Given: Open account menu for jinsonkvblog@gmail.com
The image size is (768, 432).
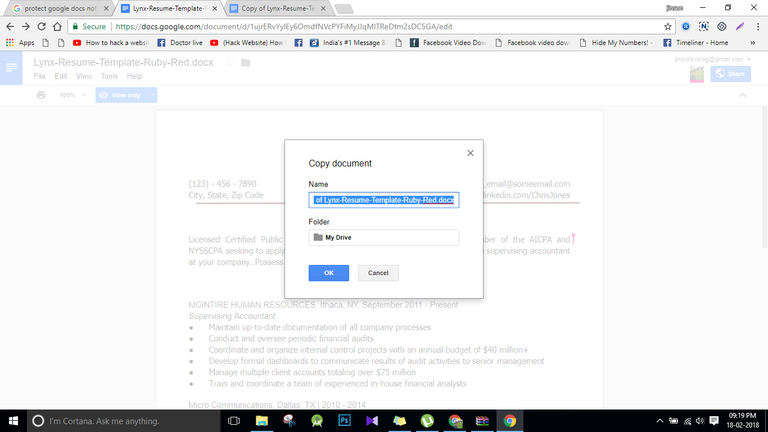Looking at the screenshot, I should (713, 59).
